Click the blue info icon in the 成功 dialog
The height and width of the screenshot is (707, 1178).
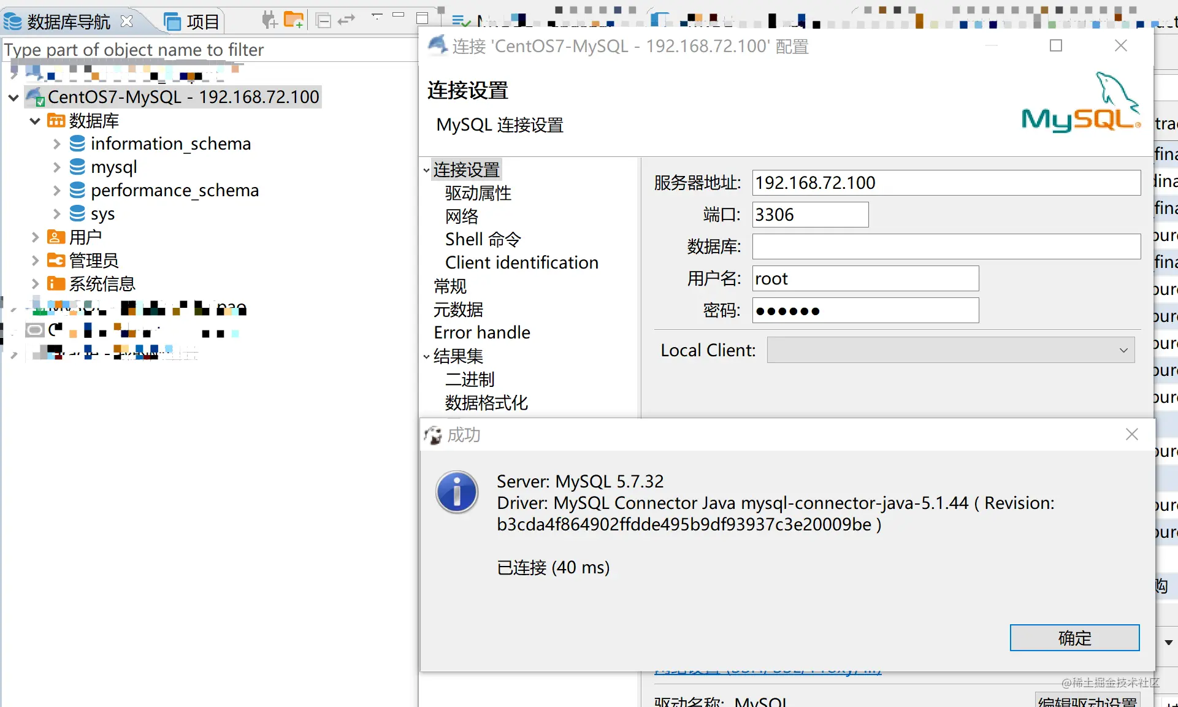point(457,492)
